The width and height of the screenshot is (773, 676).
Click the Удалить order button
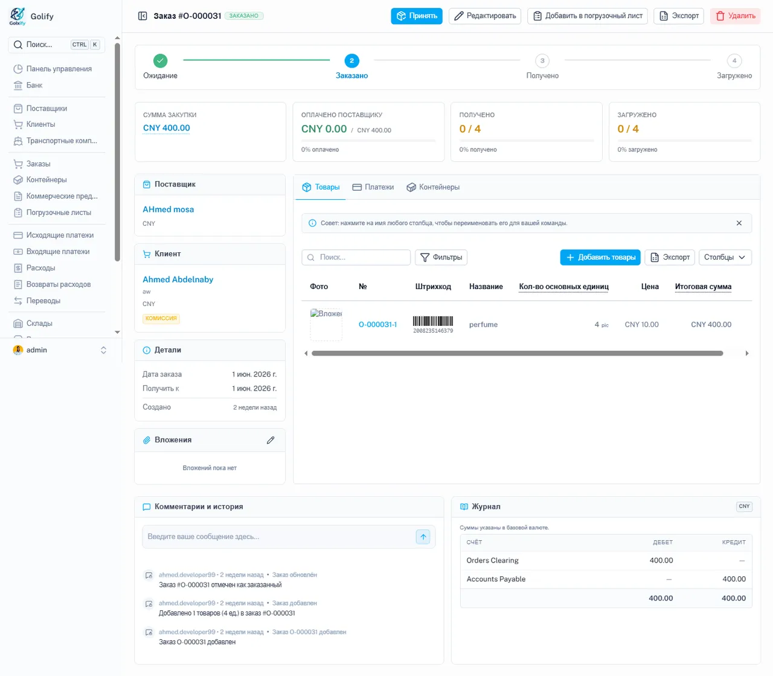(x=735, y=16)
